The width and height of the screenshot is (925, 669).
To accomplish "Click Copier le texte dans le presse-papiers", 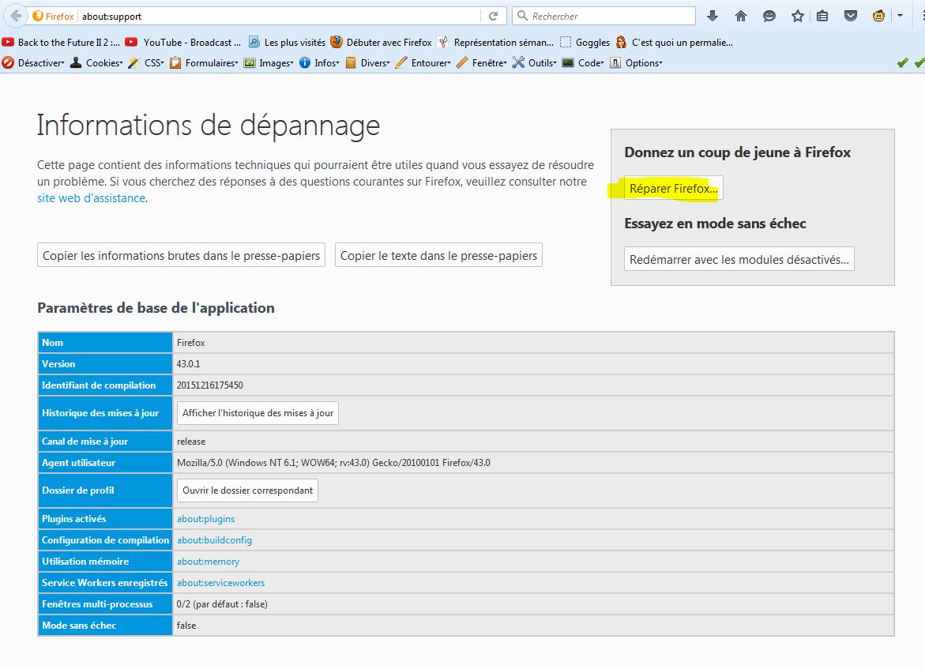I will click(x=438, y=255).
